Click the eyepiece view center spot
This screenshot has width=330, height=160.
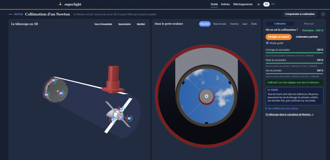(207, 96)
